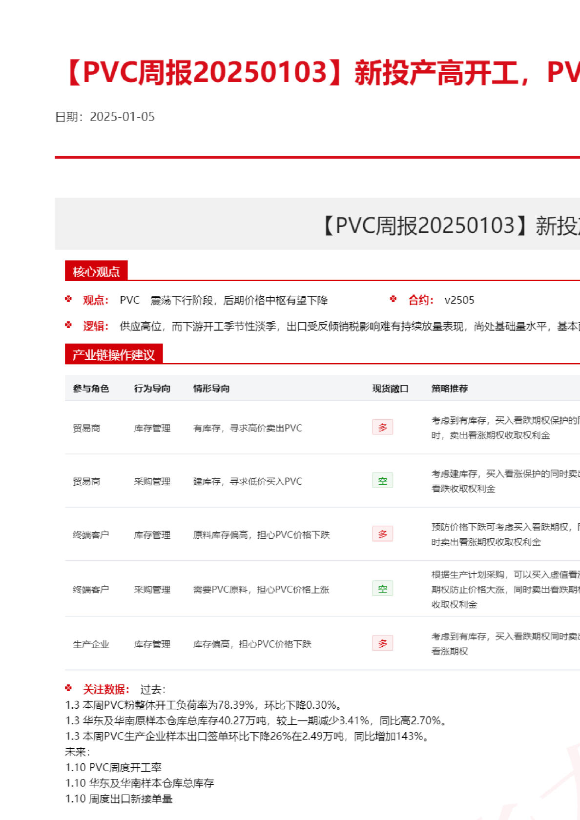The height and width of the screenshot is (820, 580).
Task: Click the red bullet icon beside 合约
Action: click(x=393, y=299)
